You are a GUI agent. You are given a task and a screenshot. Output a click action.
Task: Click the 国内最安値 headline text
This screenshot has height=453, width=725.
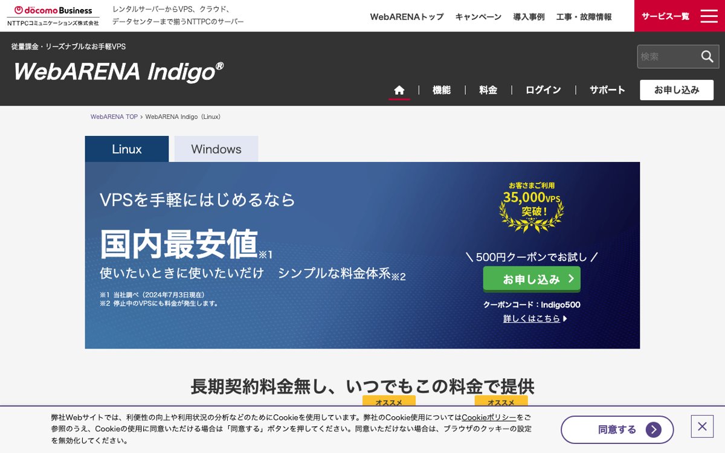tap(179, 243)
